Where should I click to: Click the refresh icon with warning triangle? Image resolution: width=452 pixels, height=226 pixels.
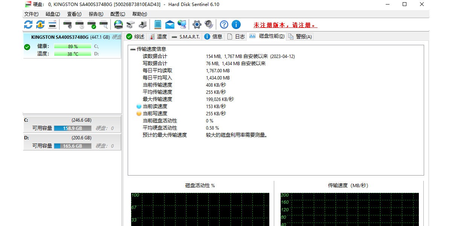coord(40,25)
